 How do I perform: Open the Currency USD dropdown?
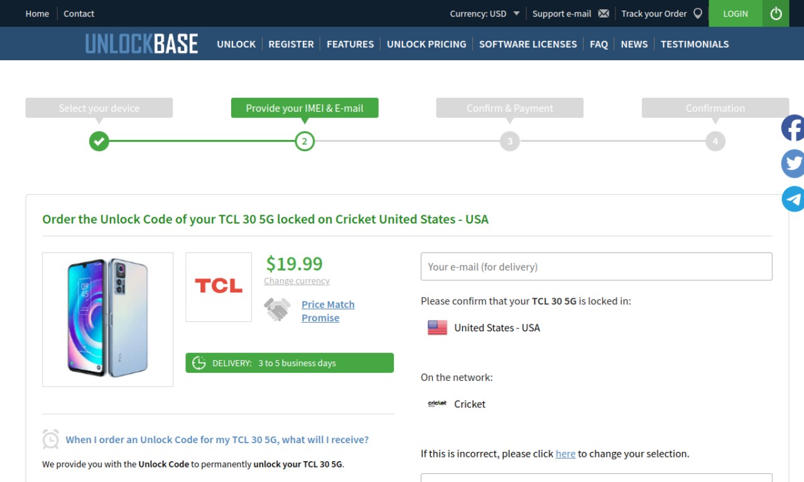coord(485,13)
